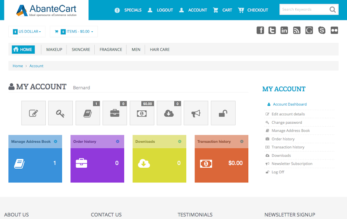Click the Home breadcrumb link

click(x=18, y=66)
